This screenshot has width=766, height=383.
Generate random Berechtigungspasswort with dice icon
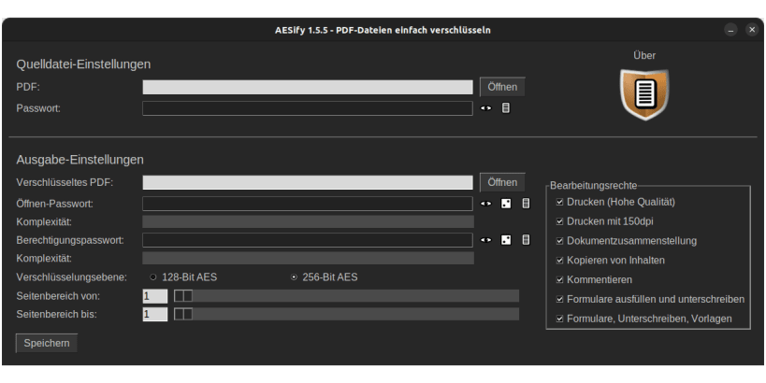pyautogui.click(x=506, y=240)
